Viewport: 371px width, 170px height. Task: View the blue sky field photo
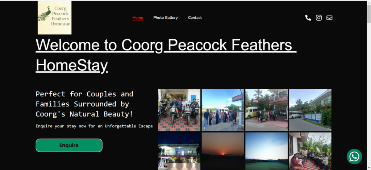pyautogui.click(x=266, y=151)
